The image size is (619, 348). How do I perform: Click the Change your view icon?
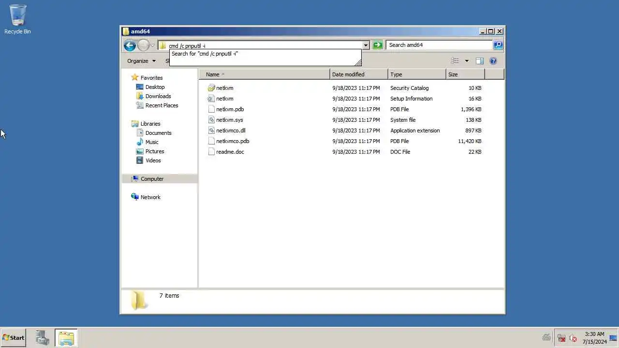(x=455, y=61)
